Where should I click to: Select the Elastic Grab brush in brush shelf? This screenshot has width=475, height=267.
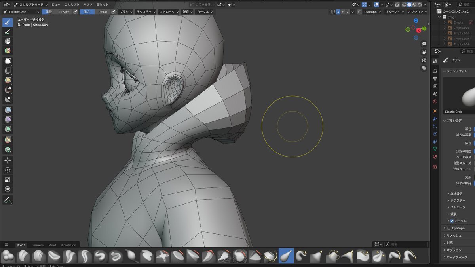point(286,256)
